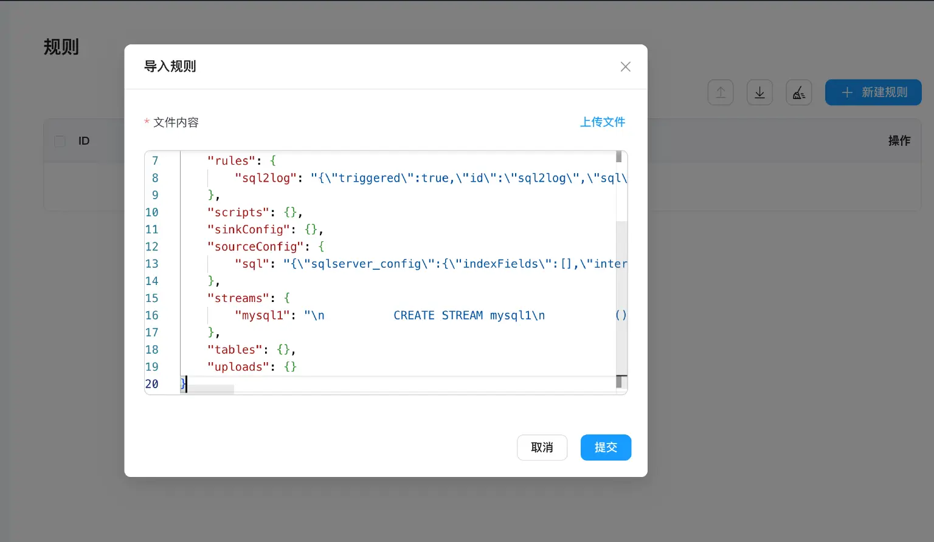Submit the import with the 提交 button
The height and width of the screenshot is (542, 934).
605,448
